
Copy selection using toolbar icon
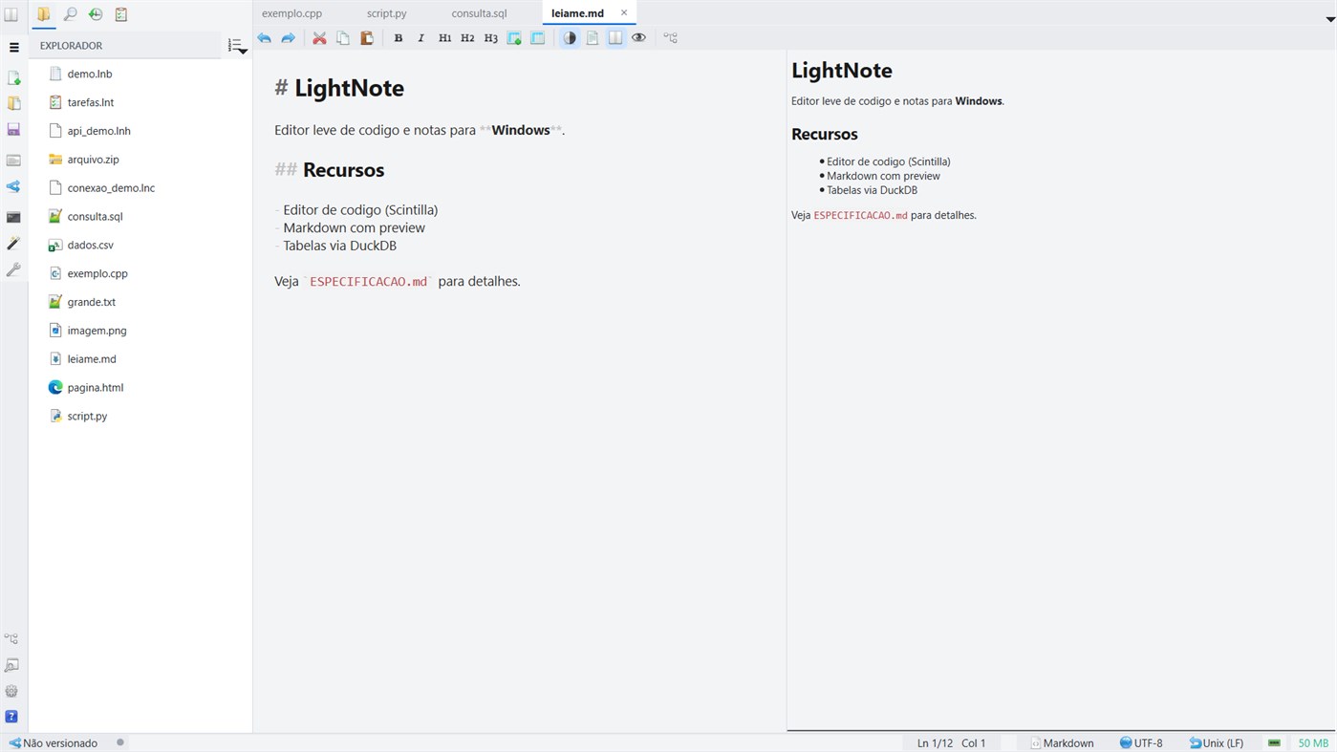[x=343, y=38]
